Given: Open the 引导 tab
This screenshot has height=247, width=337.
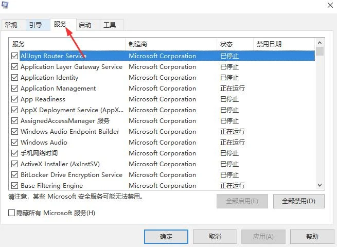Looking at the screenshot, I should [38, 25].
